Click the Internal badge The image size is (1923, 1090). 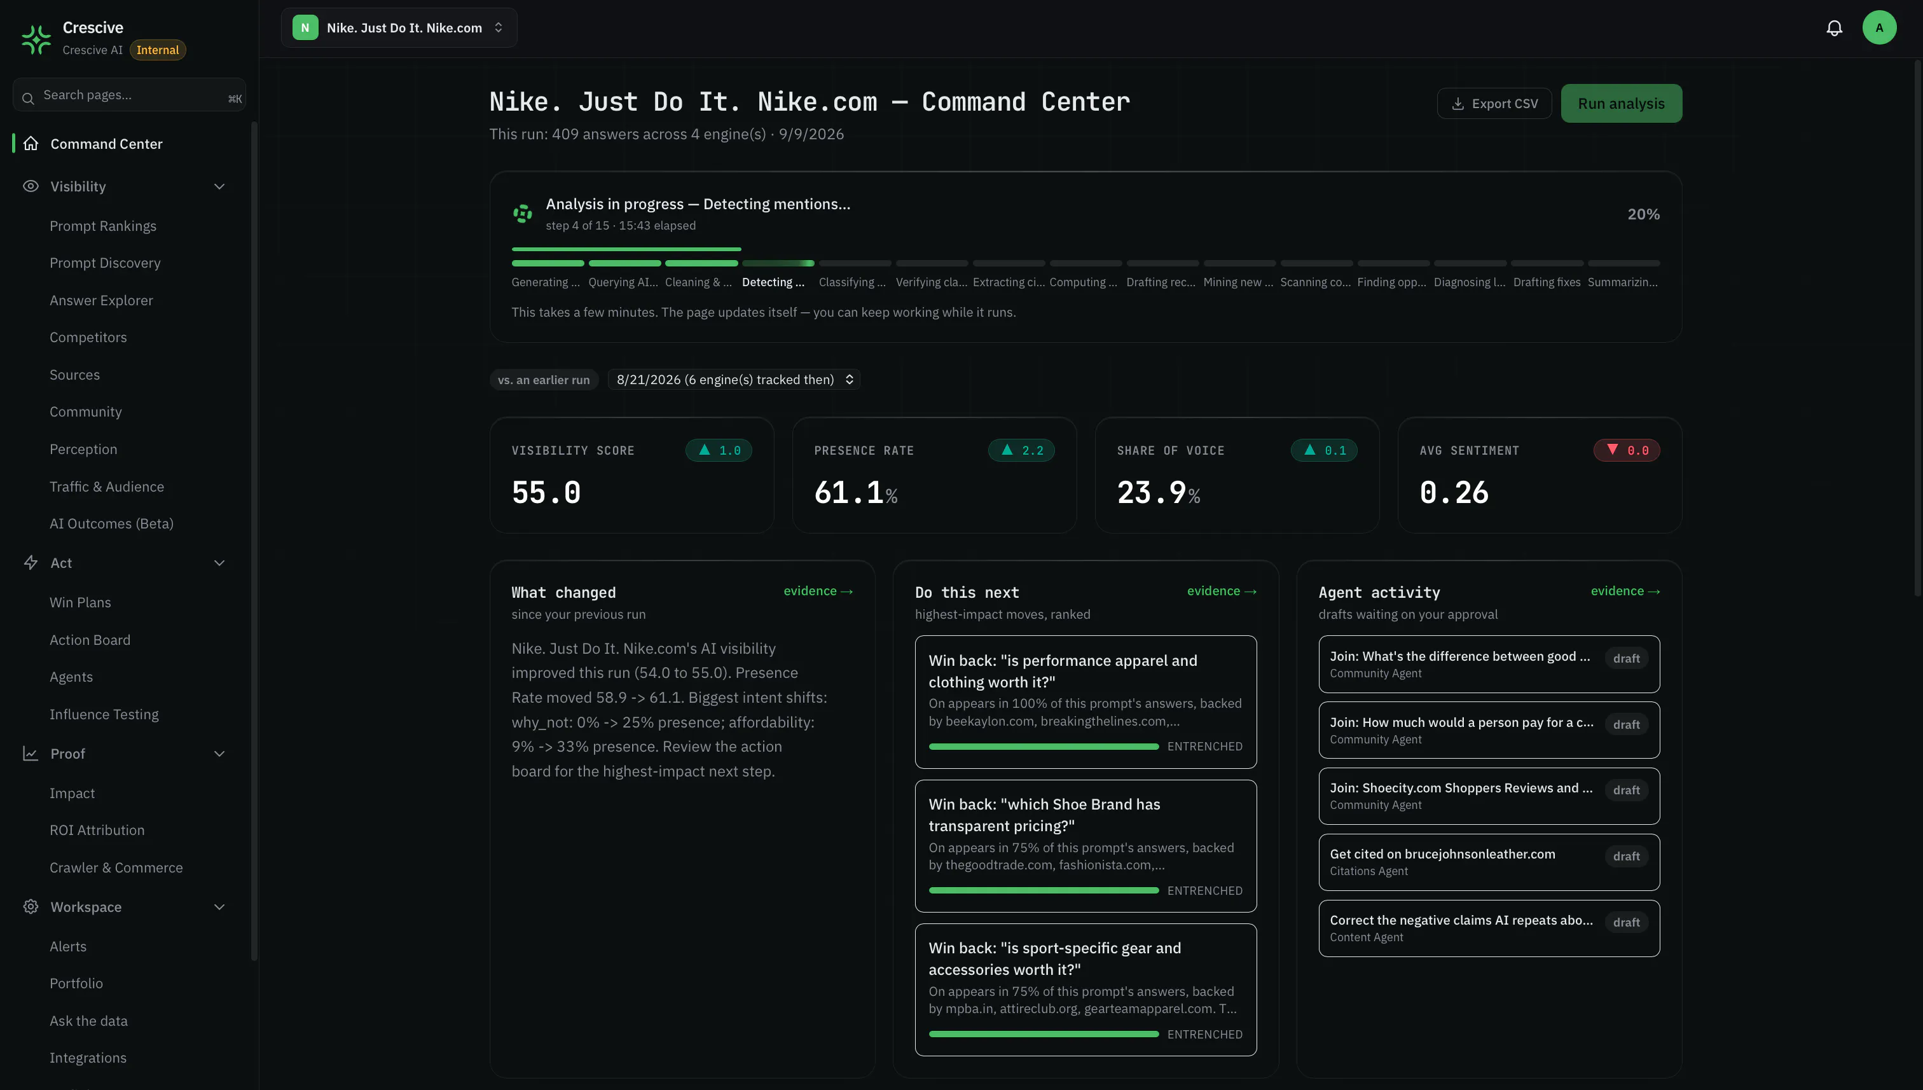click(x=157, y=50)
